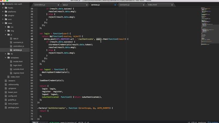Click line number 49 in gutter
The image size is (219, 123).
pyautogui.click(x=32, y=39)
